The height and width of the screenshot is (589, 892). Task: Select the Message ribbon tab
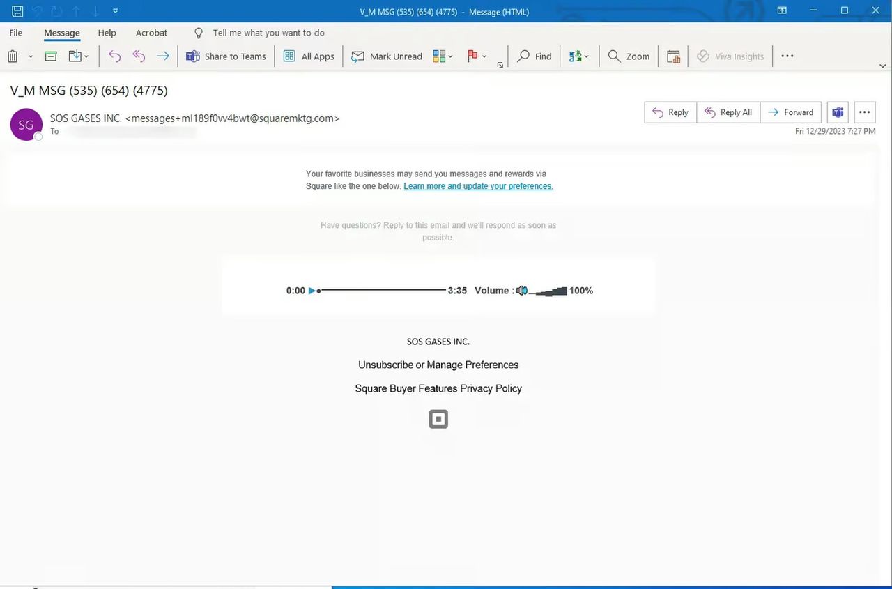click(x=62, y=33)
